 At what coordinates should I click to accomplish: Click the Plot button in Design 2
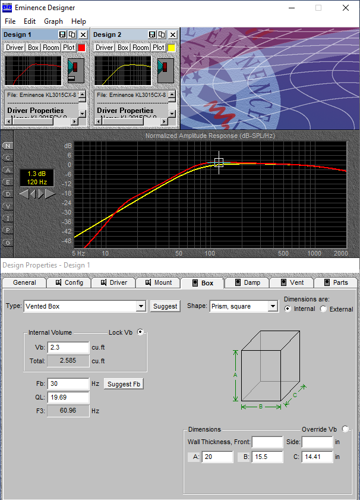(x=159, y=48)
